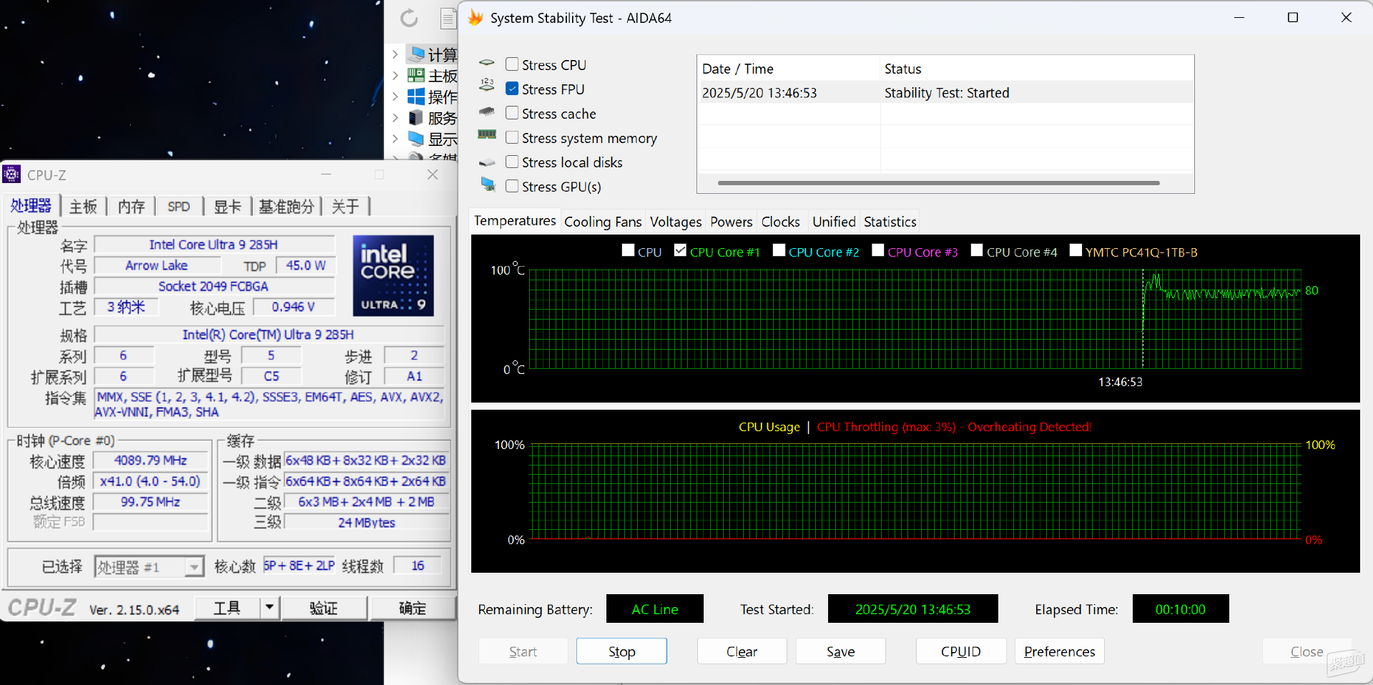Screen dimensions: 1373x685
Task: Click the Date / Time column header
Action: pos(789,69)
